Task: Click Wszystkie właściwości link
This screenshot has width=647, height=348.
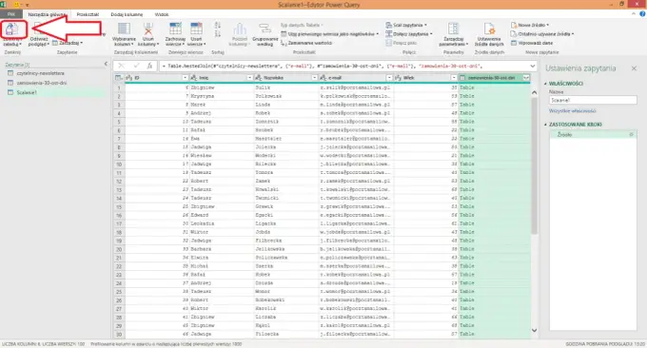Action: click(573, 111)
